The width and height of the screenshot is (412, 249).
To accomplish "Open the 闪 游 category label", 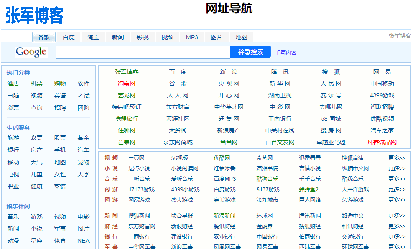I will 111,189.
